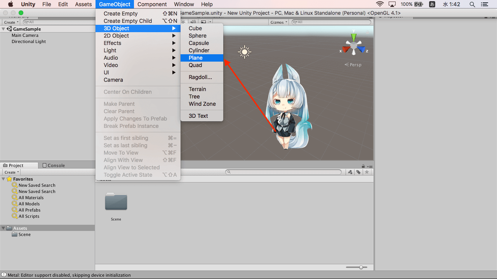Click Create Empty in GameObject menu
This screenshot has height=279, width=497.
[138, 14]
